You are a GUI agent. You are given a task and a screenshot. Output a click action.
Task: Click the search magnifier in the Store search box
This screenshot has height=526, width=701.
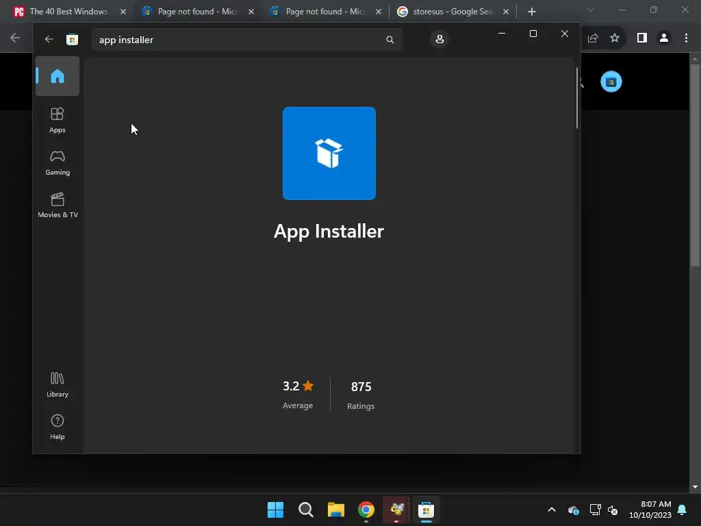390,40
